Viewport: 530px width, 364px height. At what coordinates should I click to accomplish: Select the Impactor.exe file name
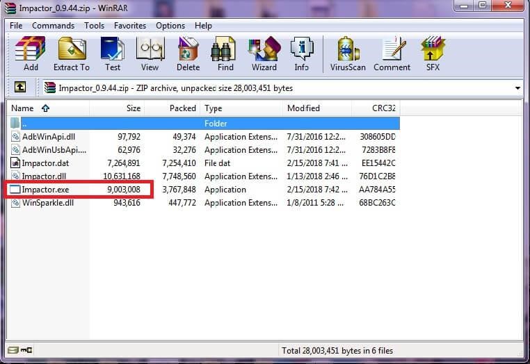pos(45,190)
